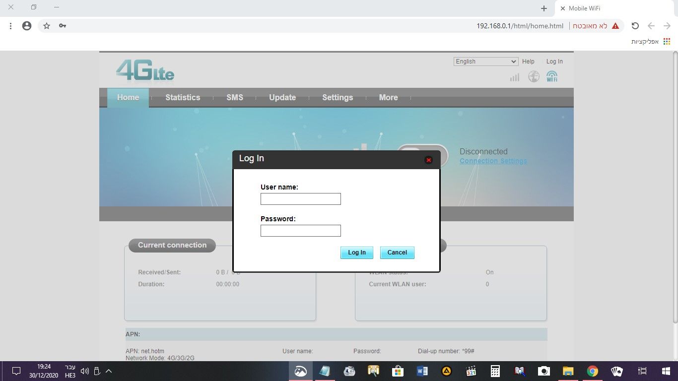
Task: Open the Settings navigation tab
Action: click(x=338, y=98)
